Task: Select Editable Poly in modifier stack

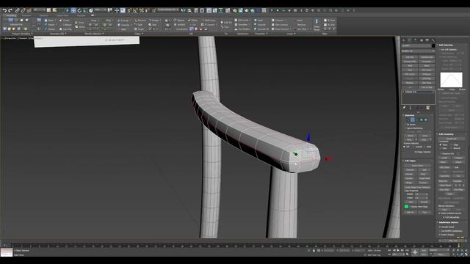Action: point(418,92)
